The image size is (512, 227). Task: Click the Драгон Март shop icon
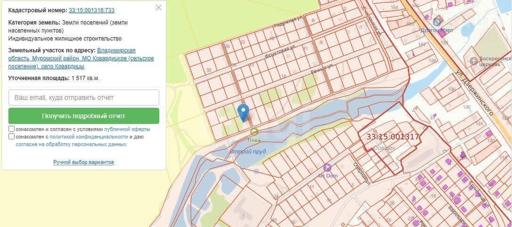[x=438, y=21]
